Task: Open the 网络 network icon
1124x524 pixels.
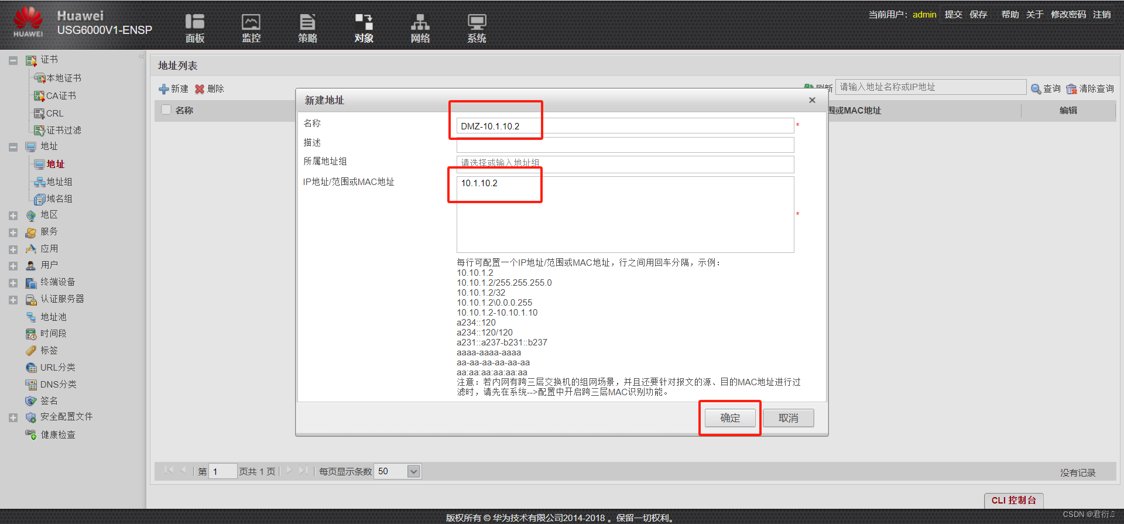Action: pos(420,22)
